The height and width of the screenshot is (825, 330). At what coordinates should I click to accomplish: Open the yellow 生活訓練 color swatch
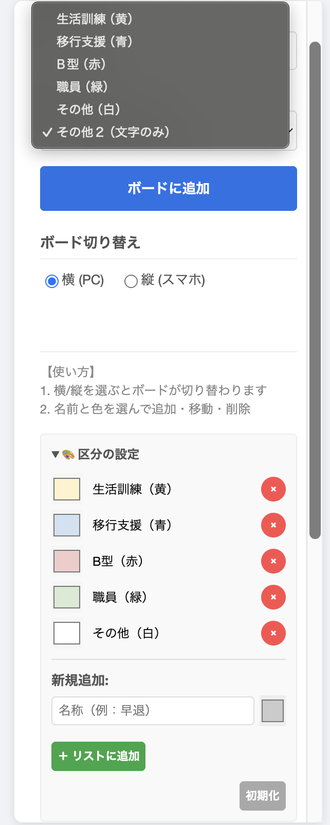tap(67, 489)
